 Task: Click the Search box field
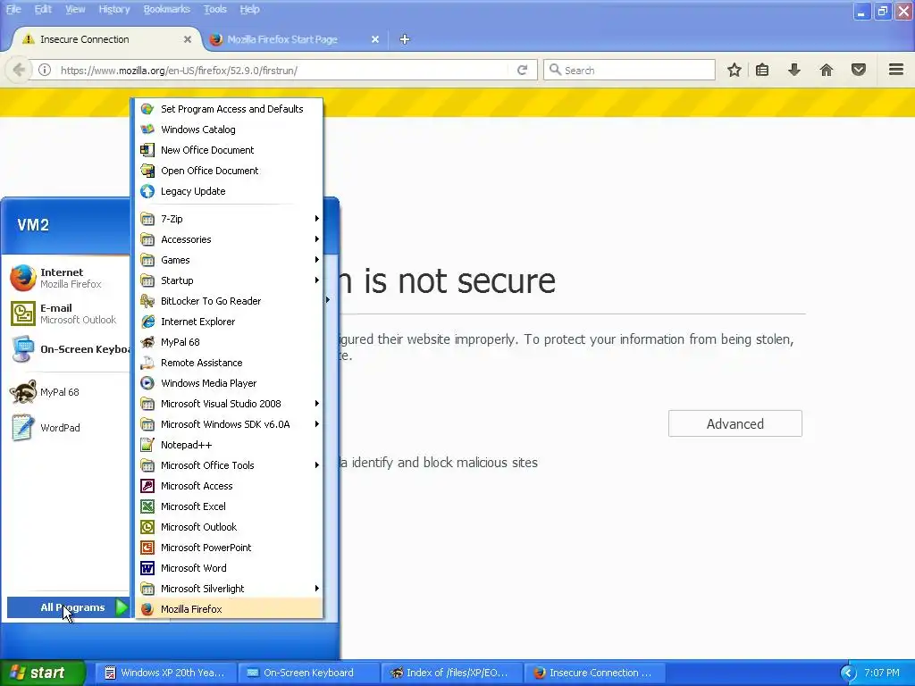(629, 70)
